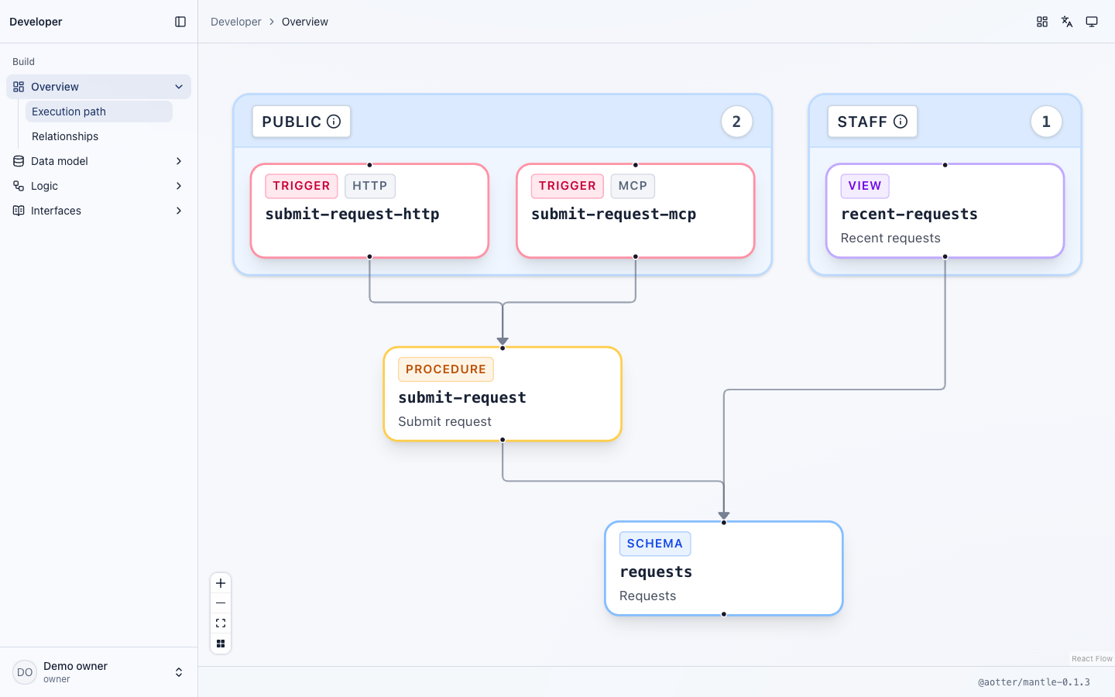Click the @aotter/mantle-0.1.3 version text
The height and width of the screenshot is (697, 1115).
click(1034, 682)
